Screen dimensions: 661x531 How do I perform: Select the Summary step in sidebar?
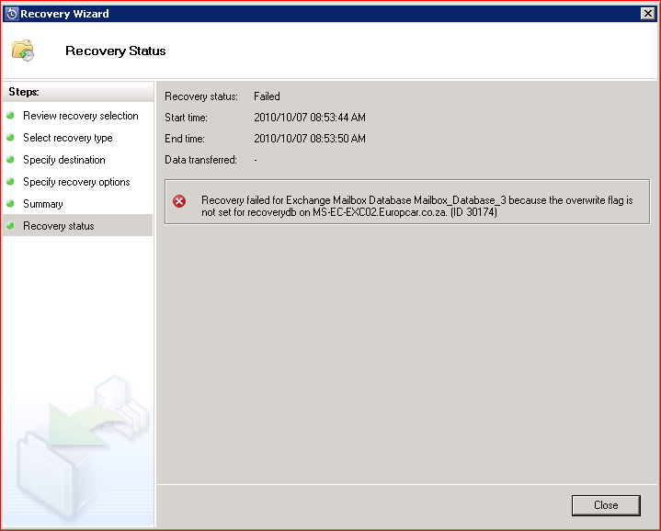(43, 204)
